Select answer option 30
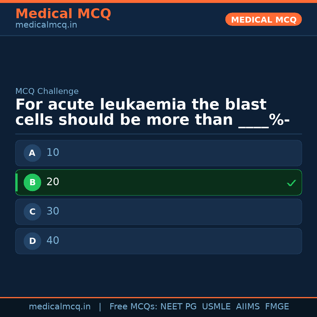This screenshot has height=317, width=317. [x=158, y=212]
